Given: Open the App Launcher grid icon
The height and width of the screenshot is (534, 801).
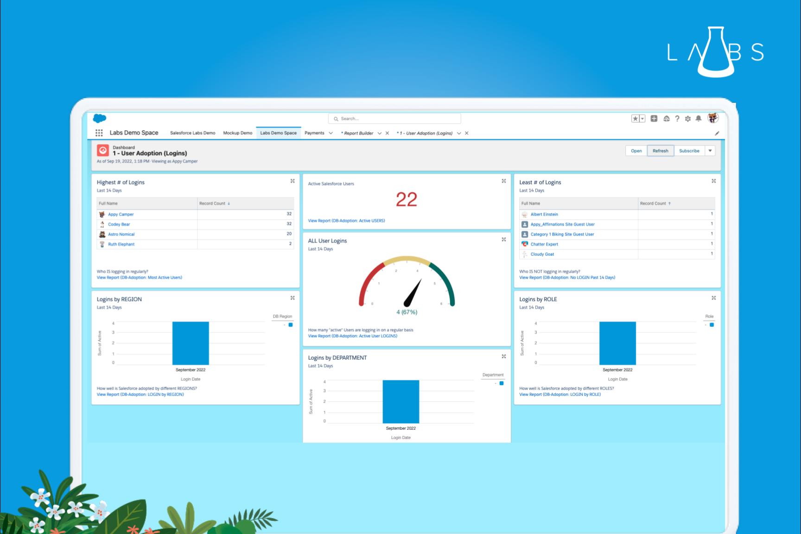Looking at the screenshot, I should click(99, 133).
